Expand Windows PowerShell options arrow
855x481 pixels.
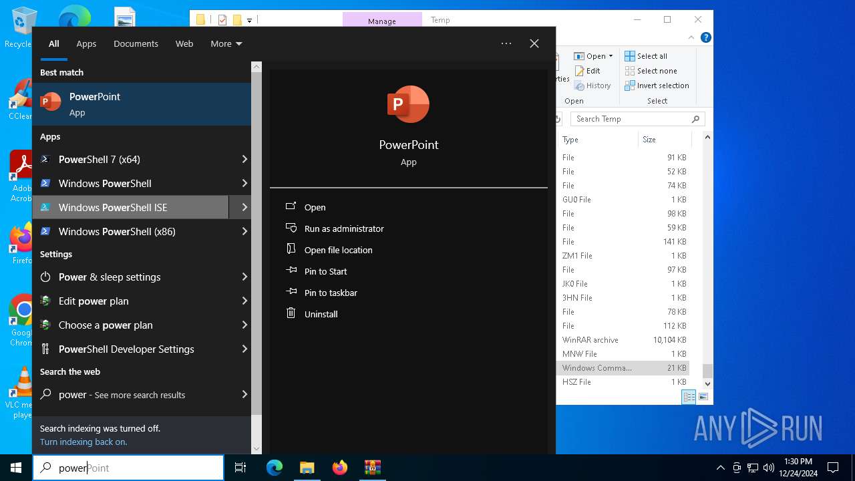(x=244, y=183)
